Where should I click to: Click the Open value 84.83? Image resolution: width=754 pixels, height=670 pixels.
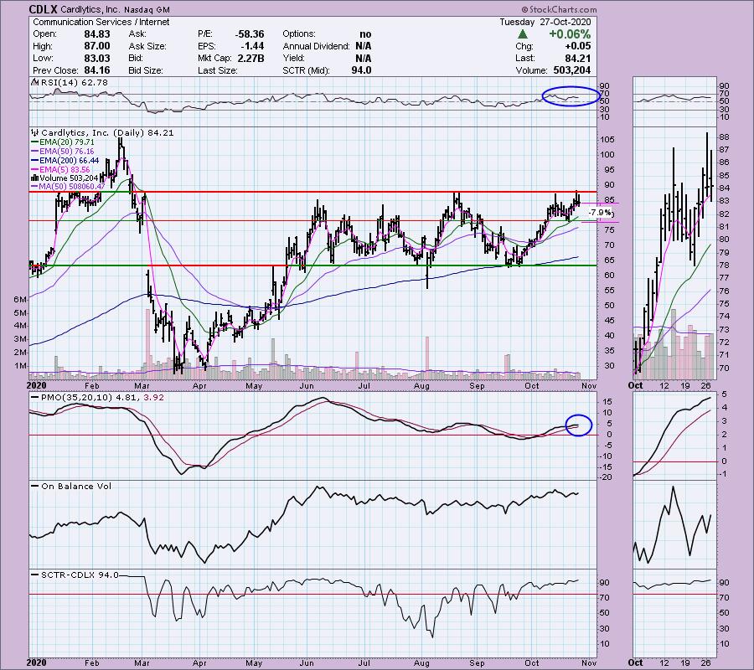(x=97, y=34)
